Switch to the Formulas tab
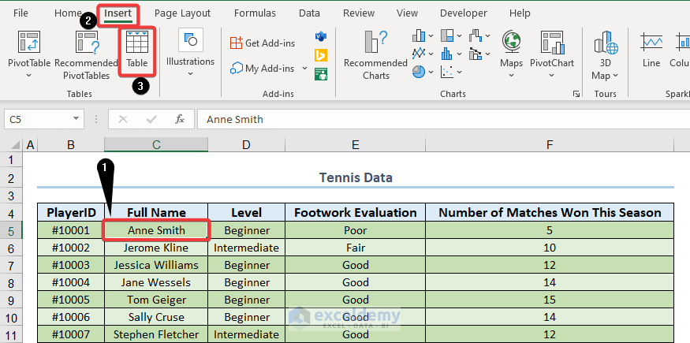 pyautogui.click(x=255, y=13)
